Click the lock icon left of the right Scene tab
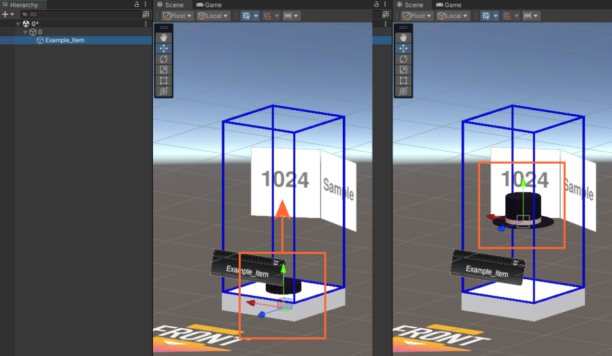Viewport: 612px width, 356px height. 376,4
